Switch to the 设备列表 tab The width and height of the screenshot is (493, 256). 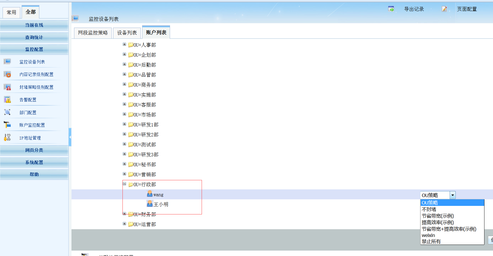tap(127, 33)
